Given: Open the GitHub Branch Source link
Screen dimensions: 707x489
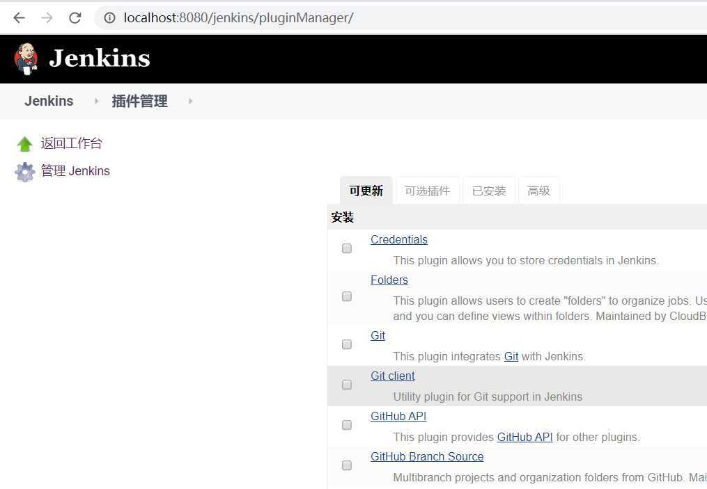Looking at the screenshot, I should [x=427, y=456].
